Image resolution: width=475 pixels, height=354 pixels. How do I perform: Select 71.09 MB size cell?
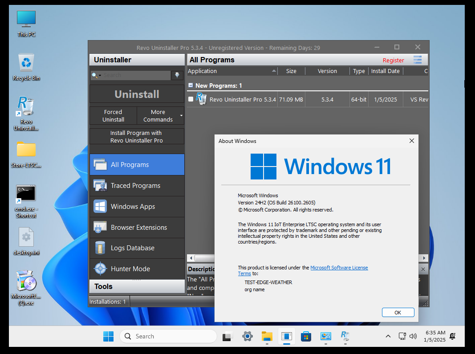tap(291, 99)
